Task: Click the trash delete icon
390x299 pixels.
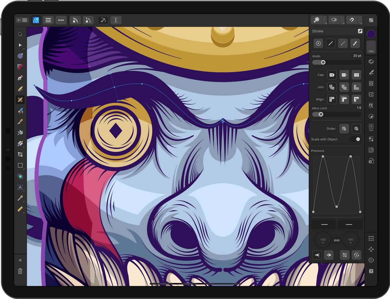Action: [x=20, y=271]
